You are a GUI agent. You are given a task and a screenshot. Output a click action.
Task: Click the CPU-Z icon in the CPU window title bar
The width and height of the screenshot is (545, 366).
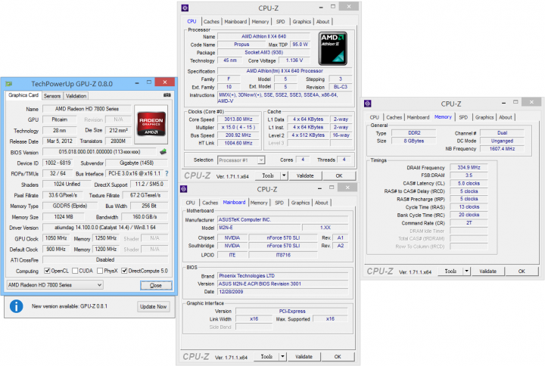[x=185, y=8]
